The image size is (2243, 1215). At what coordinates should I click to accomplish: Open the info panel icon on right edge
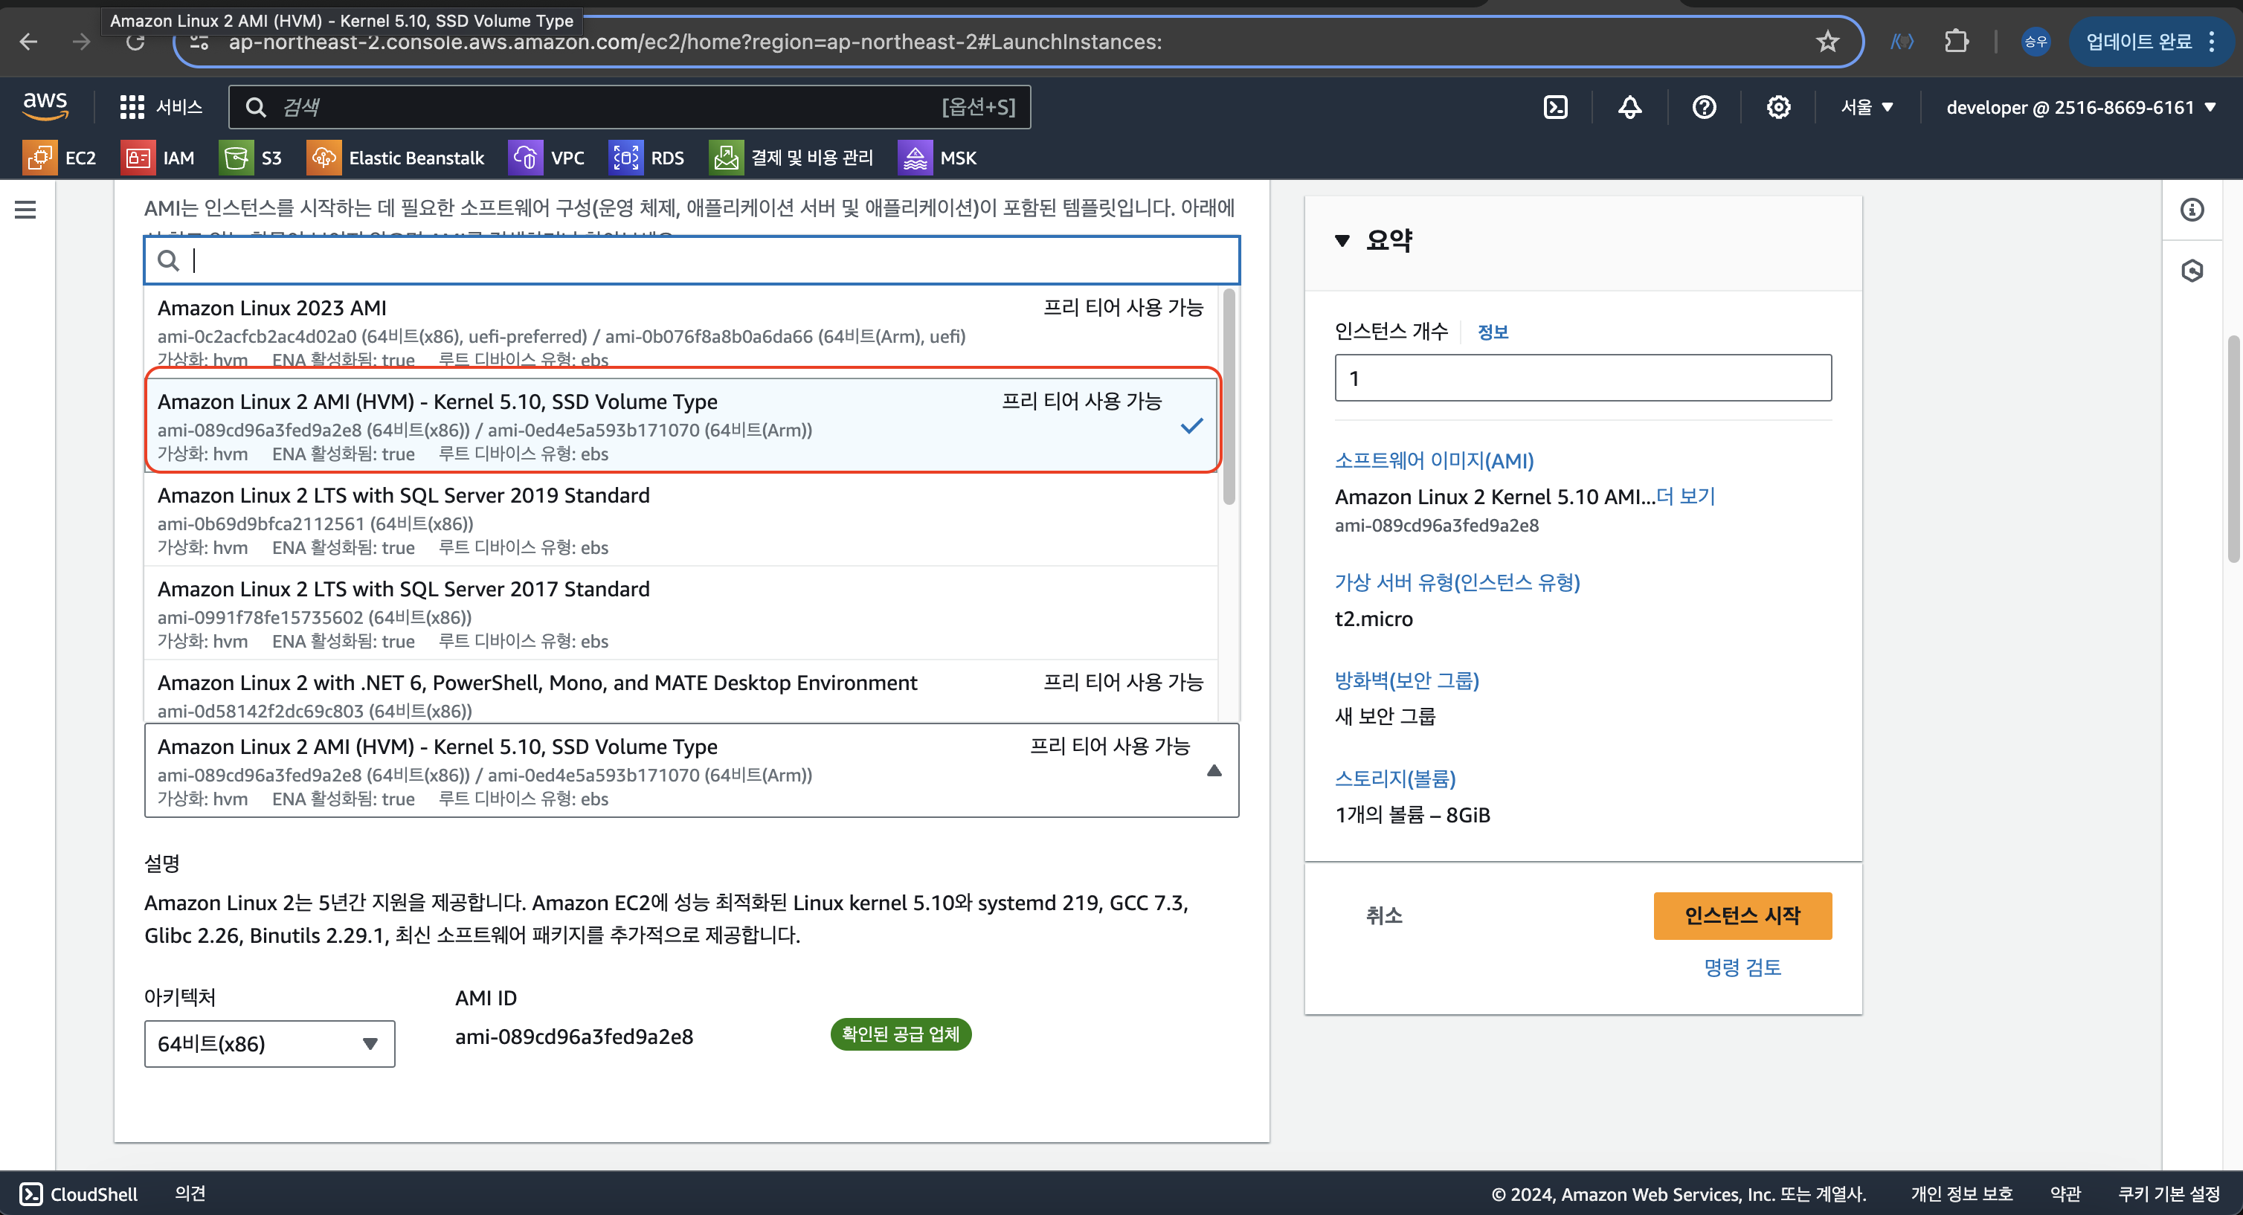point(2192,210)
